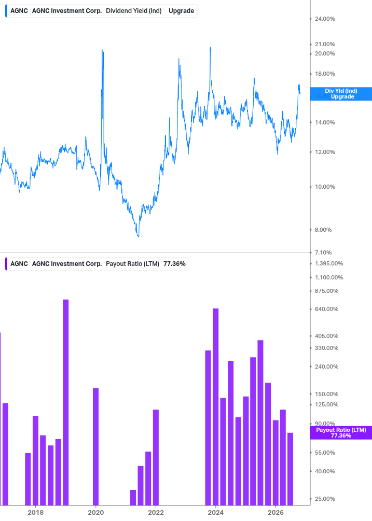Click the 55.00% payout axis label
This screenshot has width=372, height=521.
(x=325, y=453)
